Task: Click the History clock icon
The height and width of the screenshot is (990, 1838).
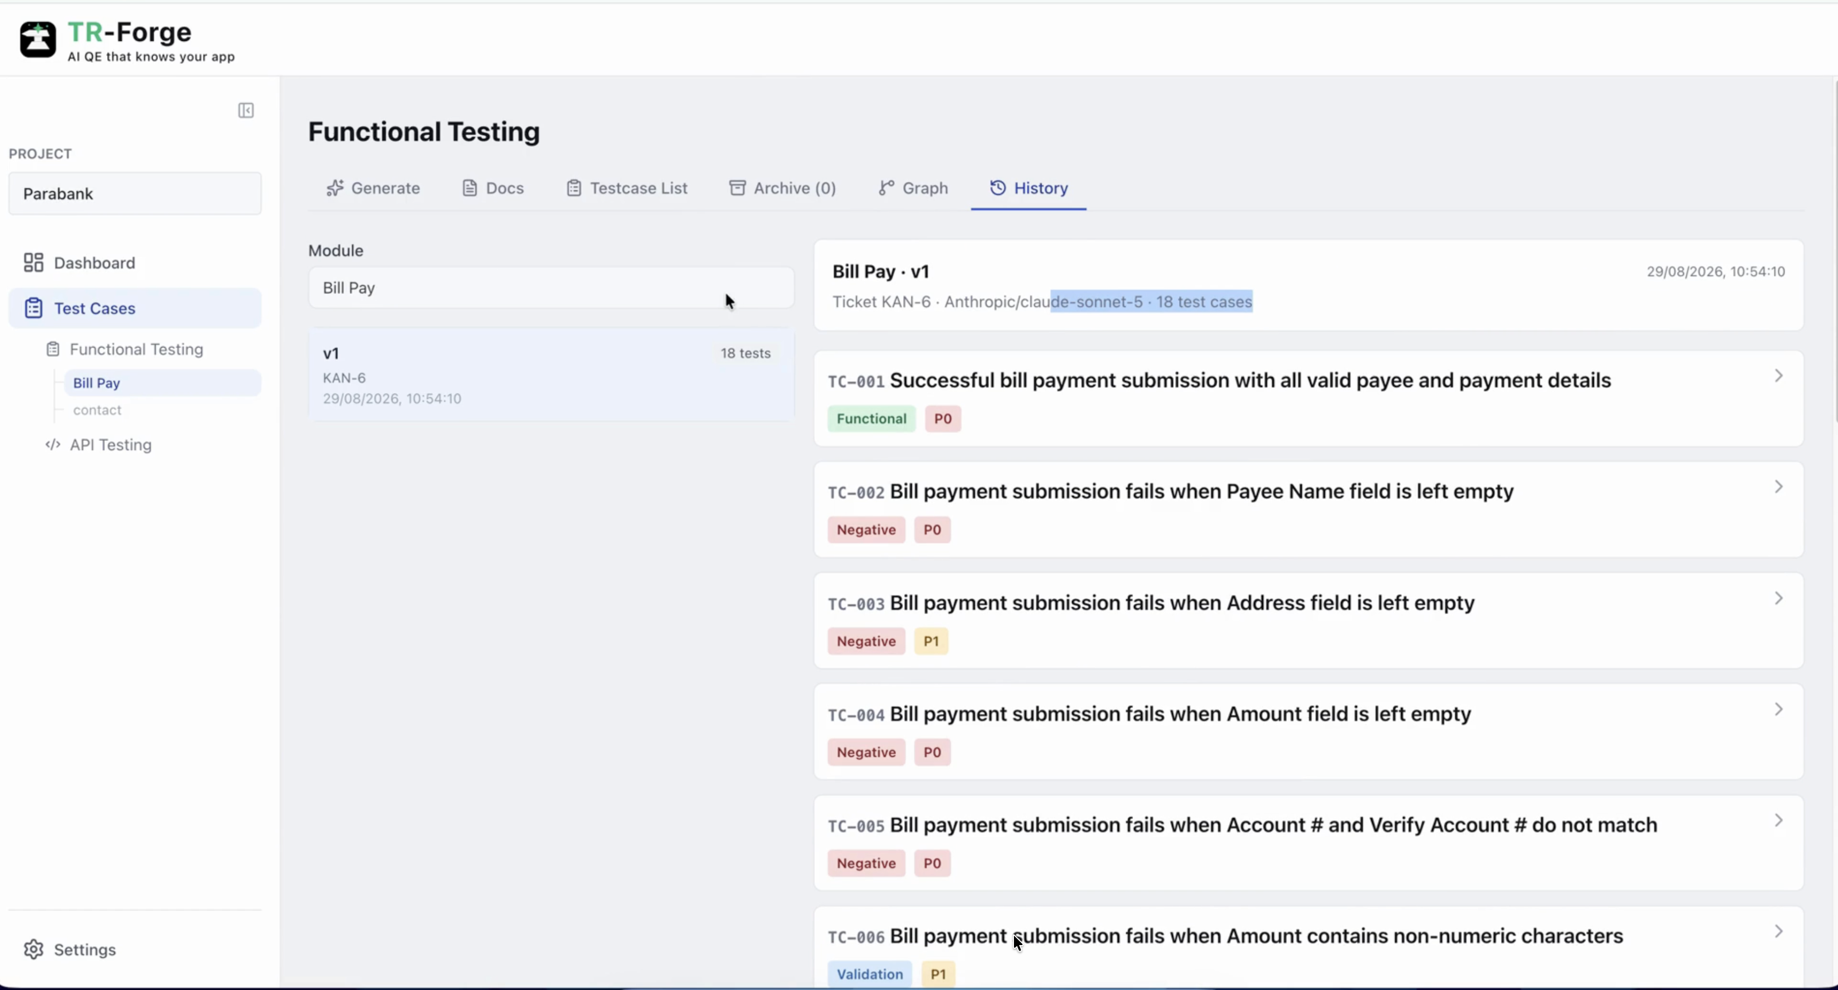Action: [998, 188]
